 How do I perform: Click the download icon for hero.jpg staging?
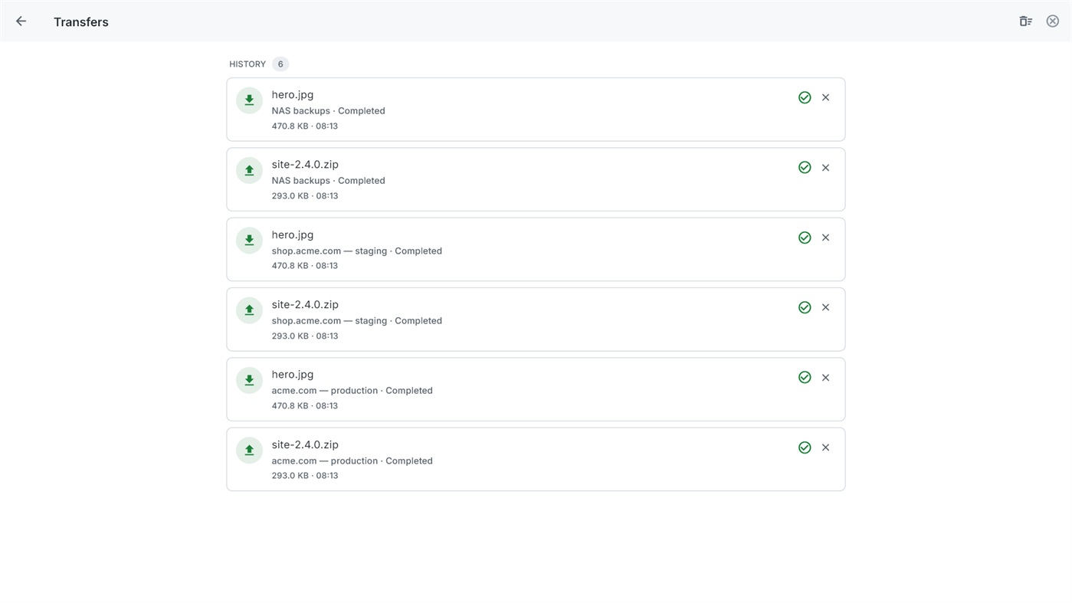249,241
